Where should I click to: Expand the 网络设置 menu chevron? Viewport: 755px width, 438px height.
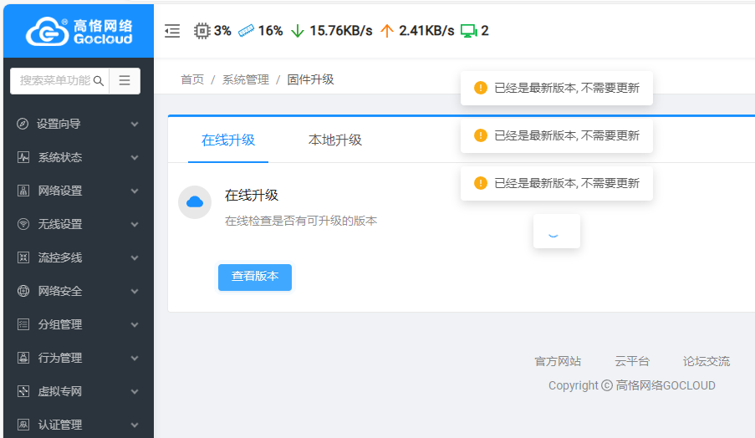(x=135, y=191)
